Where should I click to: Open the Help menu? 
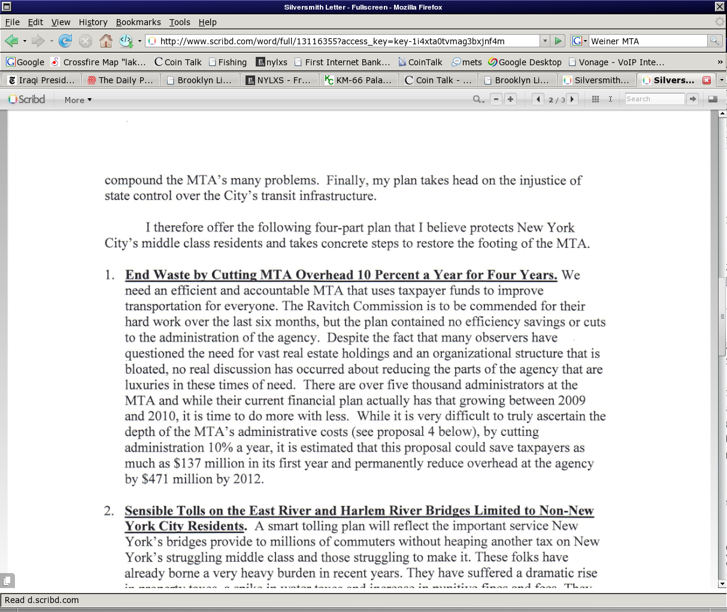pos(207,22)
